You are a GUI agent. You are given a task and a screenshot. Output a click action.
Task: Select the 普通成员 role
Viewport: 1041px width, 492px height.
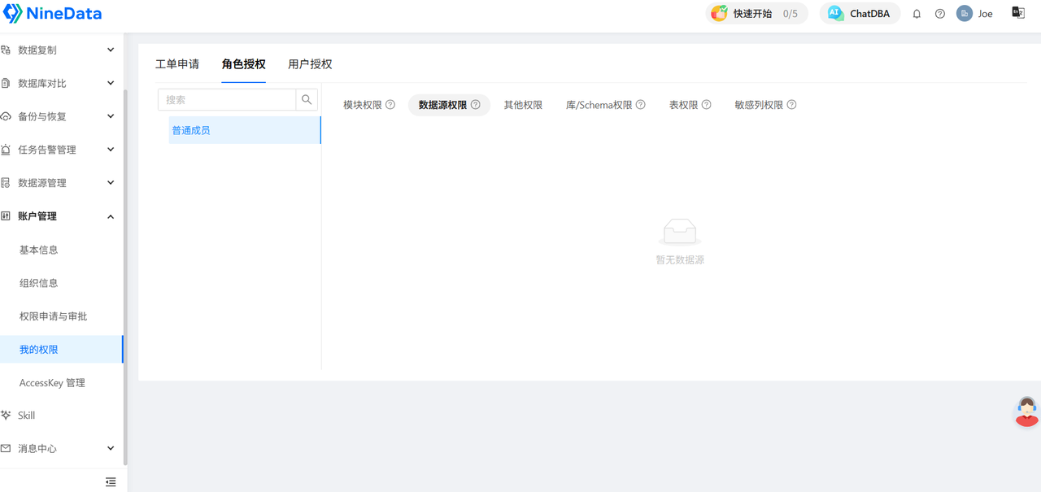(245, 130)
